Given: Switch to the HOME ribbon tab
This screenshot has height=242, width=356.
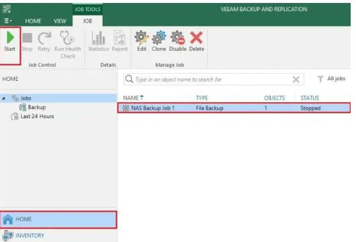Looking at the screenshot, I should click(x=33, y=21).
